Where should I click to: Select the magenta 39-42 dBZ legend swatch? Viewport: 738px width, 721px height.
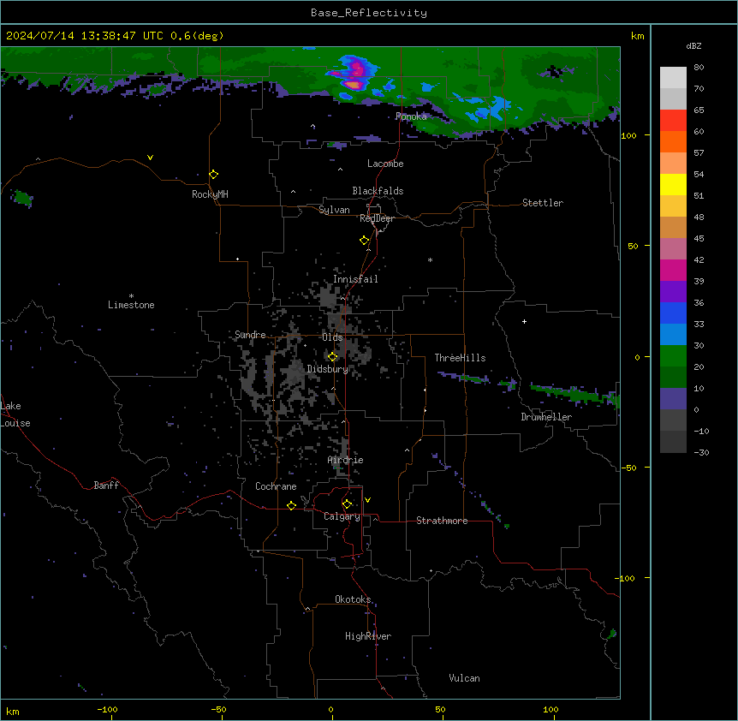tap(673, 270)
